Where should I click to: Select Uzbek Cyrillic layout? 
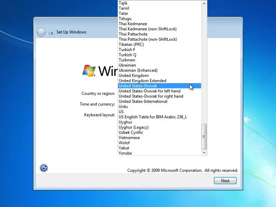pyautogui.click(x=159, y=132)
